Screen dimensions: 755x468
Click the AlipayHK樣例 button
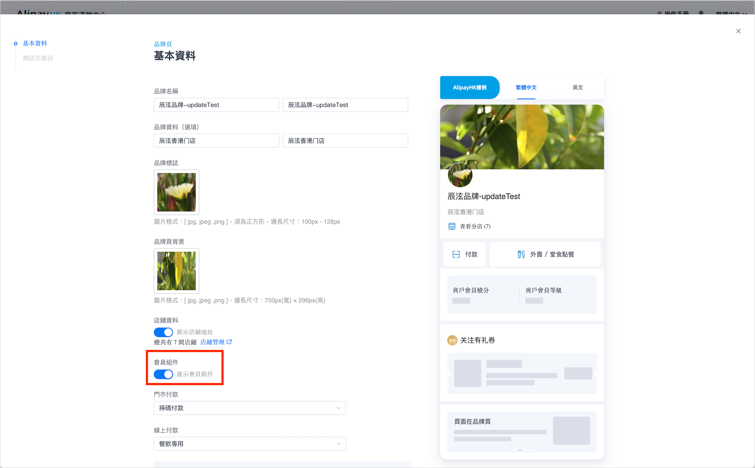coord(469,87)
